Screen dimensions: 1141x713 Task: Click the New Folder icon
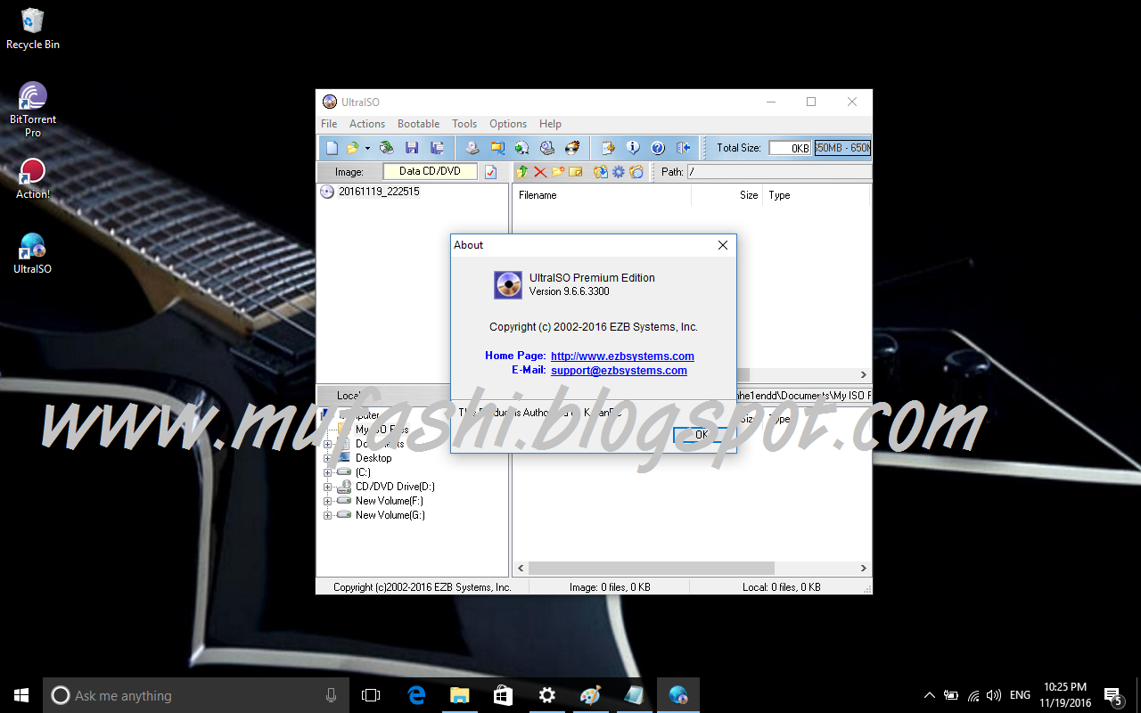(558, 172)
